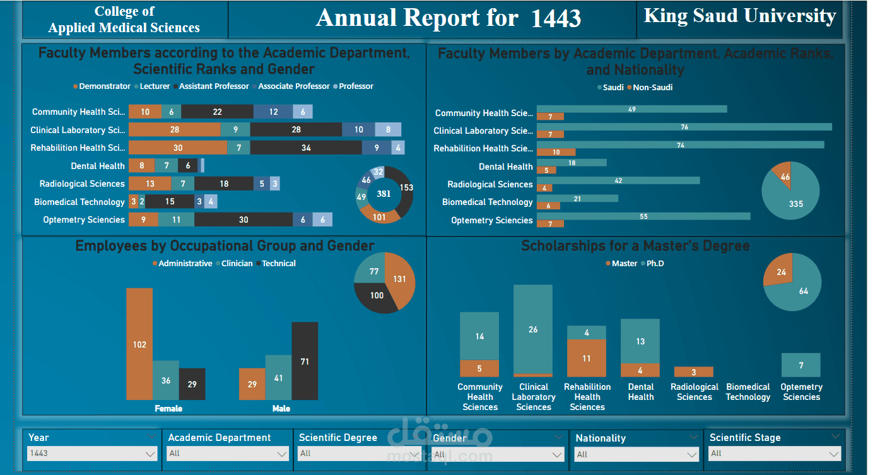Click the Female Administrative column showing 102
880x475 pixels.
(x=139, y=344)
